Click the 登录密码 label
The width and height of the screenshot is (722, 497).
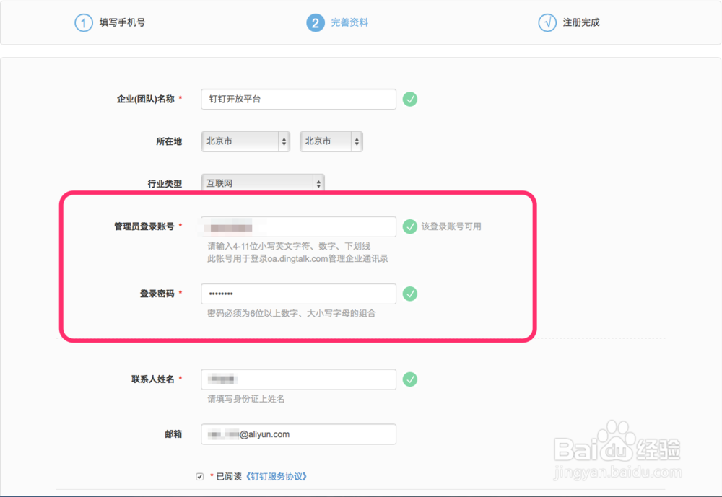(x=157, y=294)
